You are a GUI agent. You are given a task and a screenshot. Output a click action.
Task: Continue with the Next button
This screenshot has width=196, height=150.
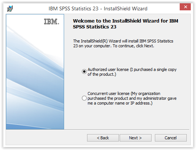click(x=136, y=138)
